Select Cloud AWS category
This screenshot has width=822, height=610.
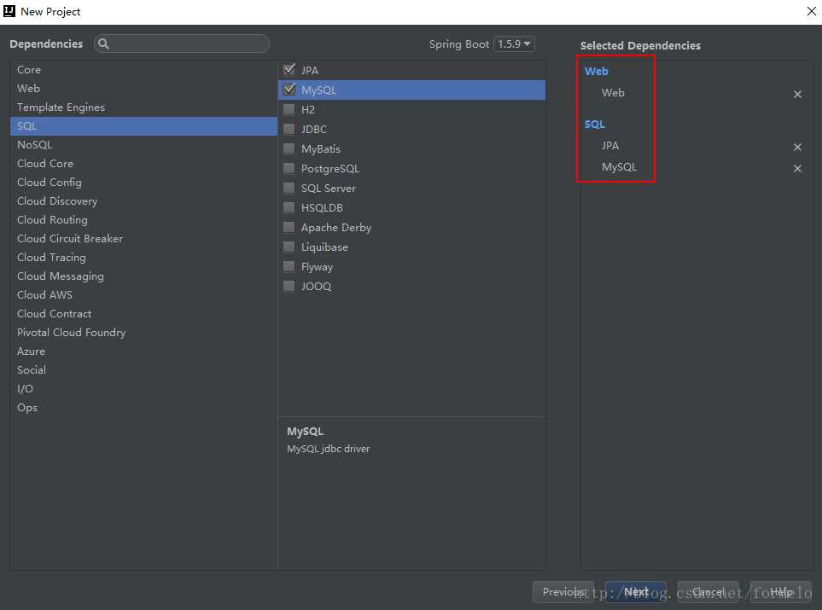143,295
